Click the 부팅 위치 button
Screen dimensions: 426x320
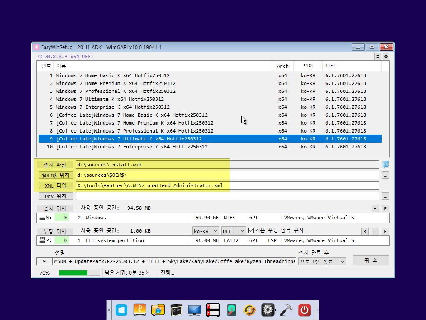[x=55, y=231]
